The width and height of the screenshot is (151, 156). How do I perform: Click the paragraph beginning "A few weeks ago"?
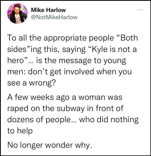pyautogui.click(x=73, y=114)
